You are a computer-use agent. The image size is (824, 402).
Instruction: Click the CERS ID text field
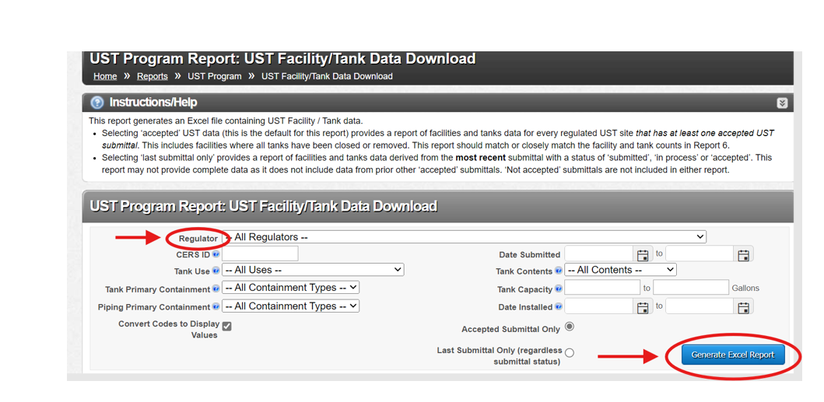260,253
